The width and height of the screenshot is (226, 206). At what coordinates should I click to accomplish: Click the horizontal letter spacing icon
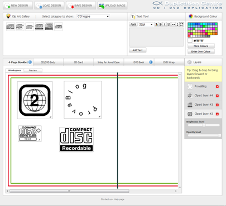coord(173,24)
